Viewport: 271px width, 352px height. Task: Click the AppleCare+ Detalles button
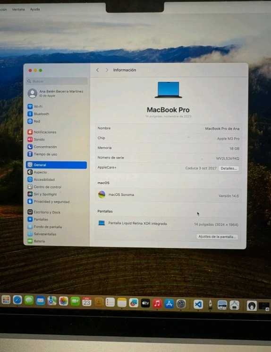[229, 168]
